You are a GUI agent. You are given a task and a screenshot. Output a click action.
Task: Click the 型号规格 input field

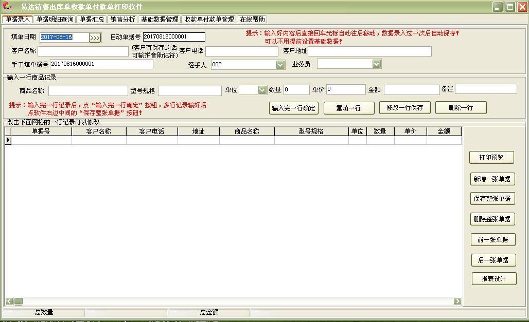point(189,90)
